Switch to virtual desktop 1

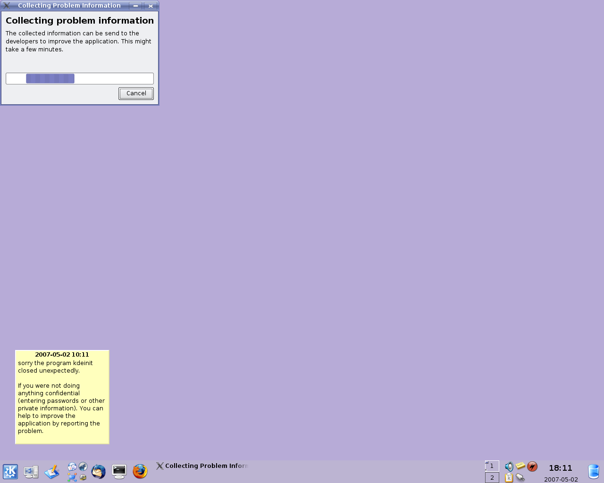pos(492,466)
